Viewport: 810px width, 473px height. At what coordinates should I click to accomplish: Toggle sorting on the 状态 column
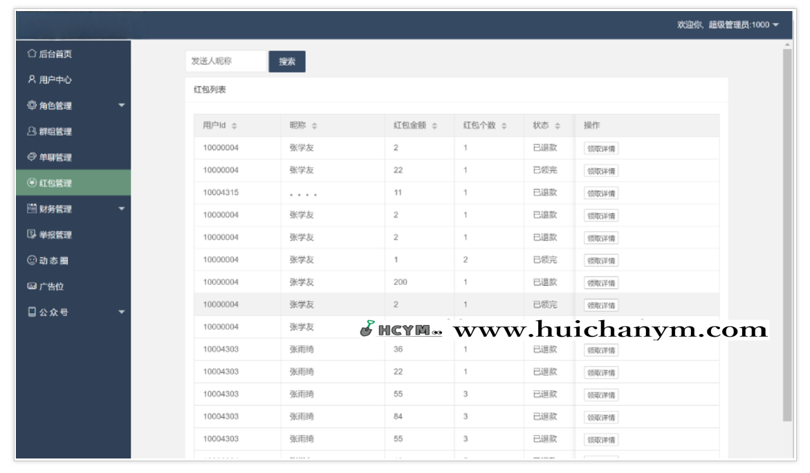pyautogui.click(x=557, y=126)
